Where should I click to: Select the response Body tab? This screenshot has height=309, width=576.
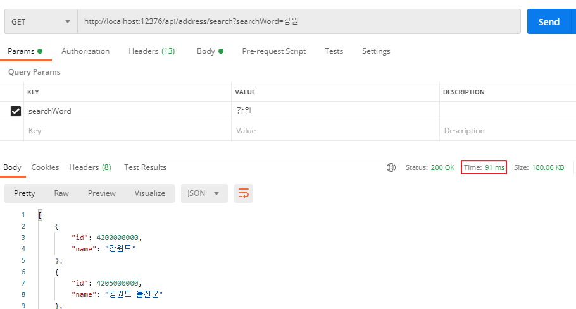(x=12, y=167)
